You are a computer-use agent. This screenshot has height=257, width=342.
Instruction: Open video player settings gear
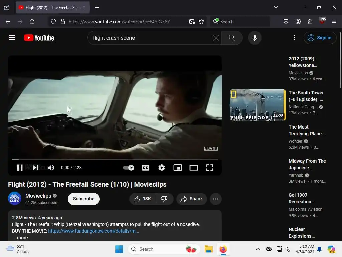point(161,168)
